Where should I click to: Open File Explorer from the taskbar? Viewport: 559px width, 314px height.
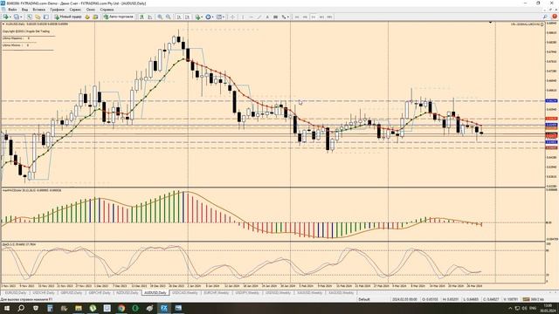point(79,308)
